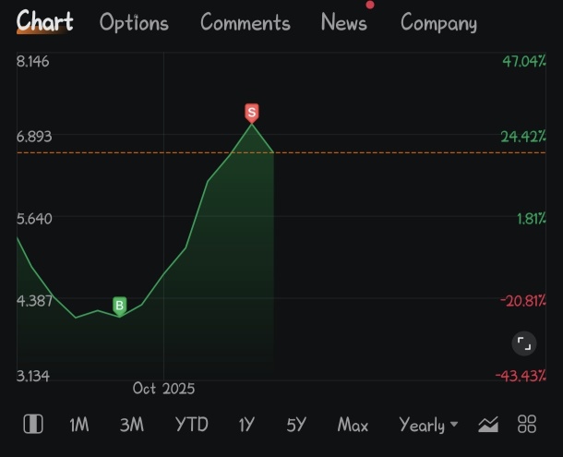Tap the orange dashed price line
Screen dimensions: 563x457
(x=388, y=152)
